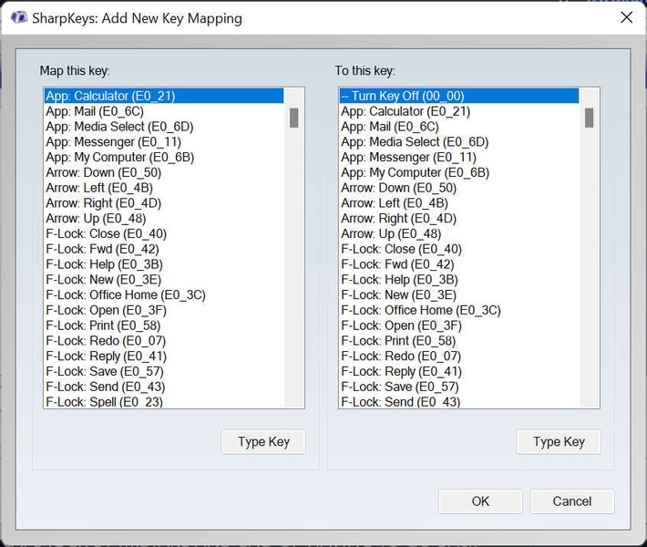The image size is (647, 547).
Task: Choose F-Lock: Reply in To this key list
Action: (x=459, y=371)
